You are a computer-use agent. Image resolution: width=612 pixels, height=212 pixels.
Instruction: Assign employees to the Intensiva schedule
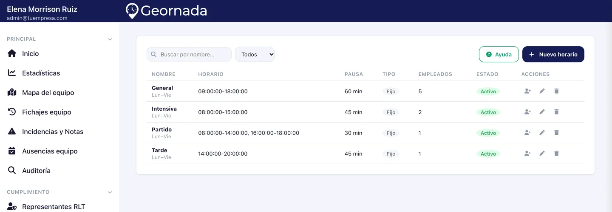pyautogui.click(x=527, y=112)
